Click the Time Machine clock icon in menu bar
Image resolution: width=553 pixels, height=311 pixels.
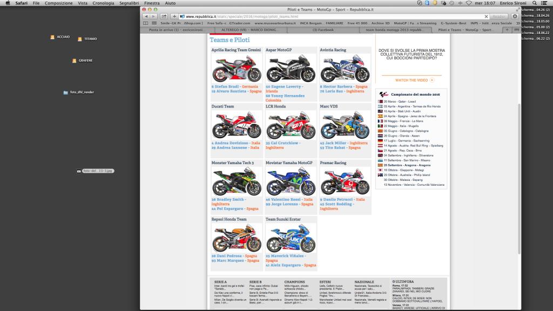click(451, 3)
